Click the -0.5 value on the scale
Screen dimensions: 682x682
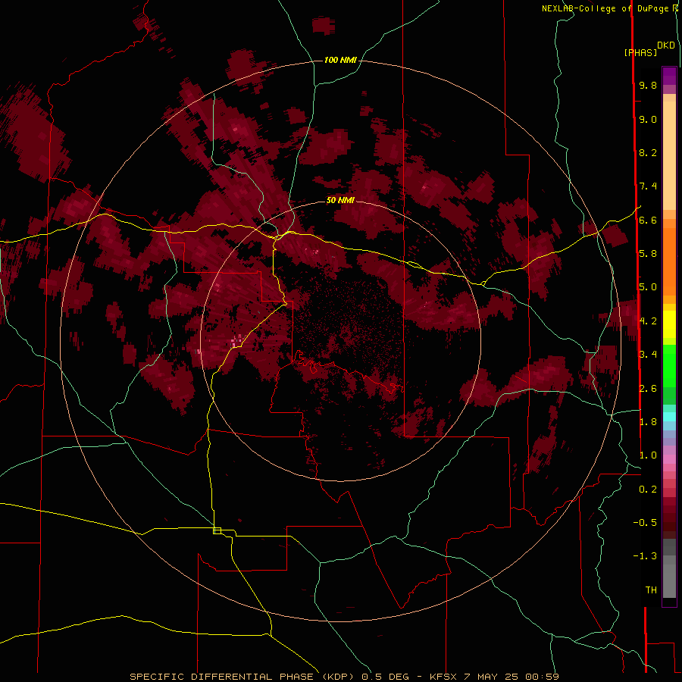pyautogui.click(x=645, y=523)
